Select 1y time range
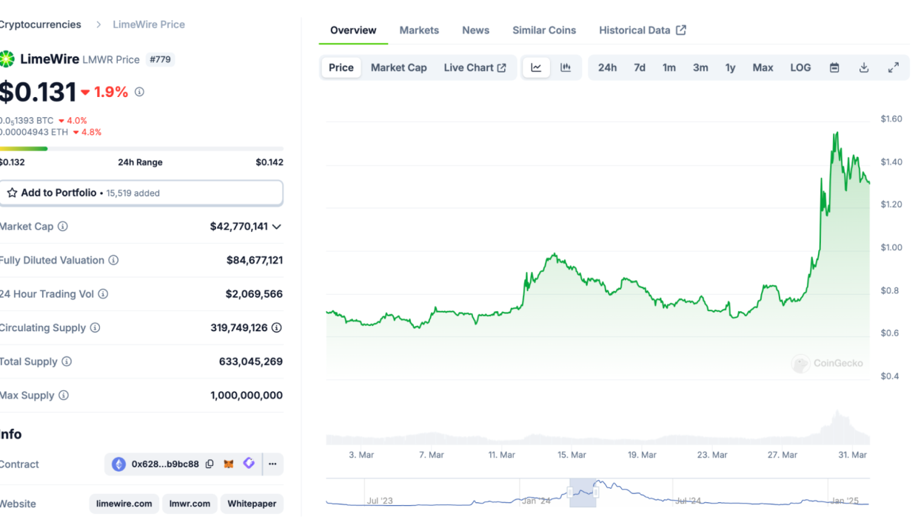Image resolution: width=918 pixels, height=517 pixels. pos(730,67)
